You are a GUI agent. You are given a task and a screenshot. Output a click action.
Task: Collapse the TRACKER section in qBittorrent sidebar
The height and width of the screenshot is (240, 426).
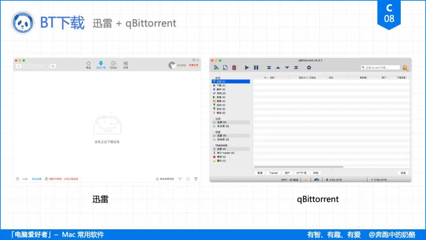pyautogui.click(x=213, y=145)
